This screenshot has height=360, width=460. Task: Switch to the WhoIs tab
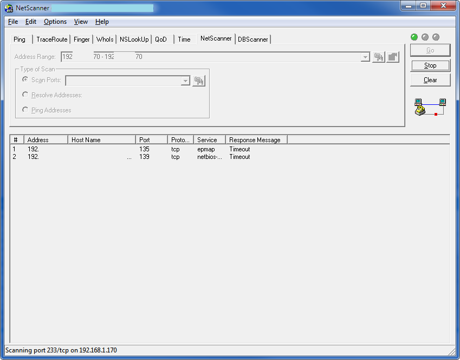click(105, 39)
